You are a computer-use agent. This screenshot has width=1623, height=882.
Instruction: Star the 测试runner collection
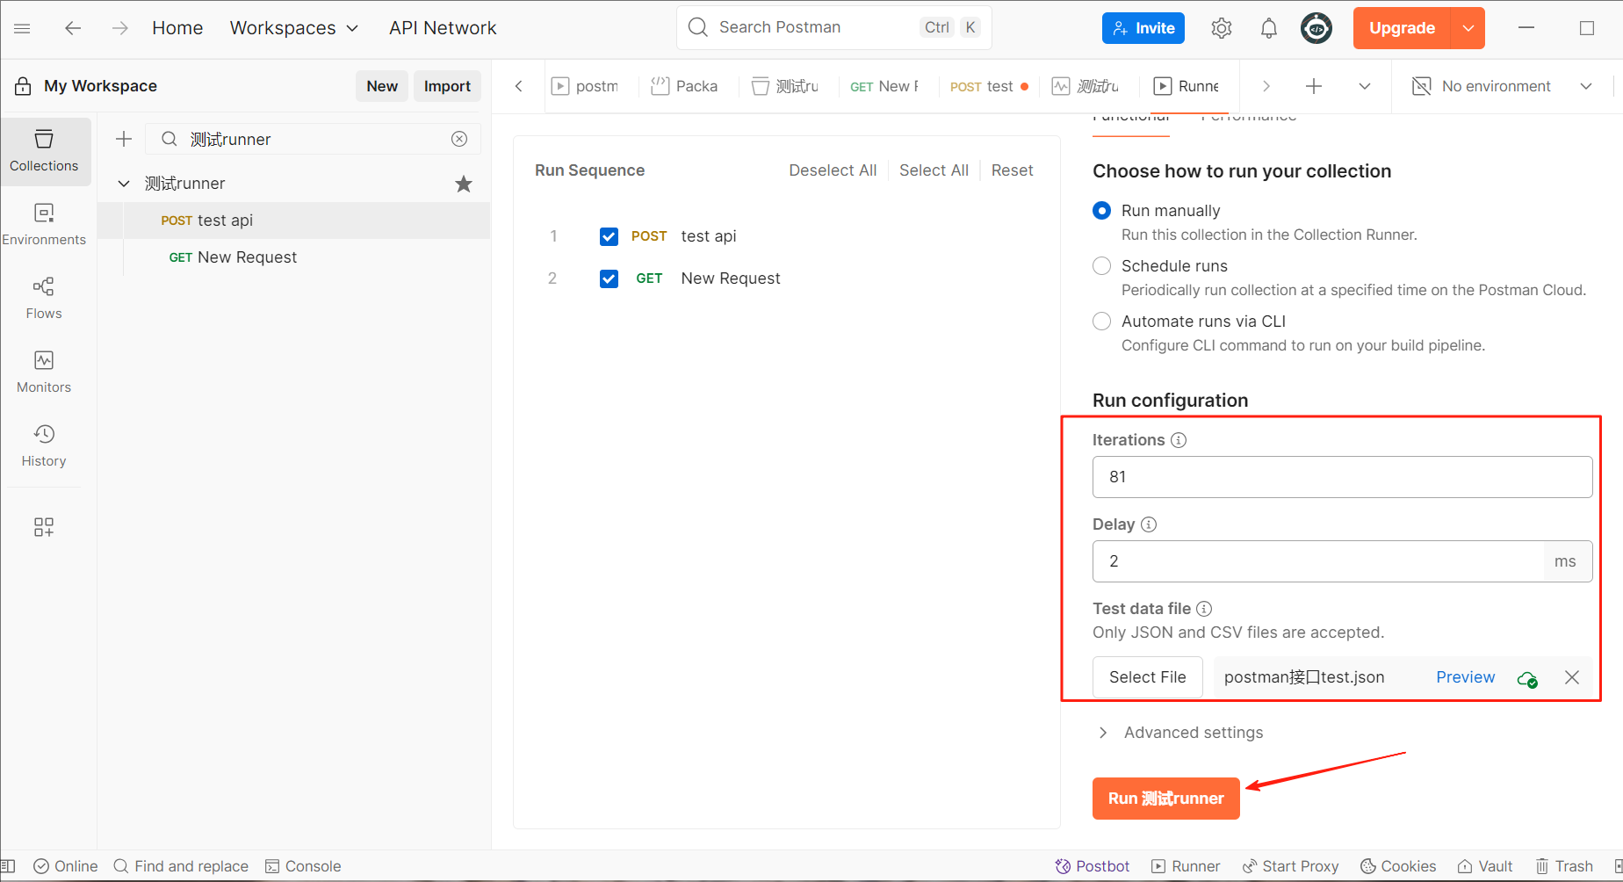(464, 184)
